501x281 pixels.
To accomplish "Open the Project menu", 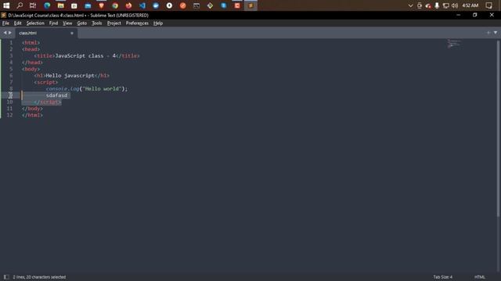I will (x=114, y=23).
